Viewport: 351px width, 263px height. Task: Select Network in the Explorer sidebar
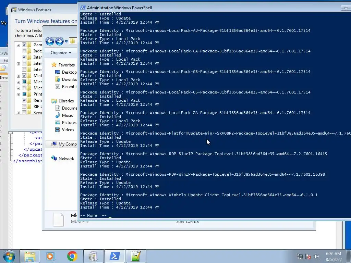(66, 158)
